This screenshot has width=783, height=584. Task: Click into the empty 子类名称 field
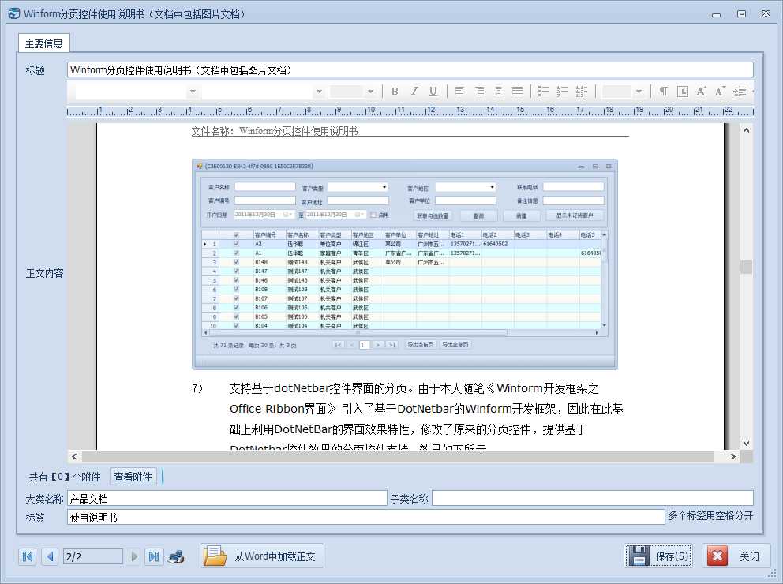tap(593, 498)
